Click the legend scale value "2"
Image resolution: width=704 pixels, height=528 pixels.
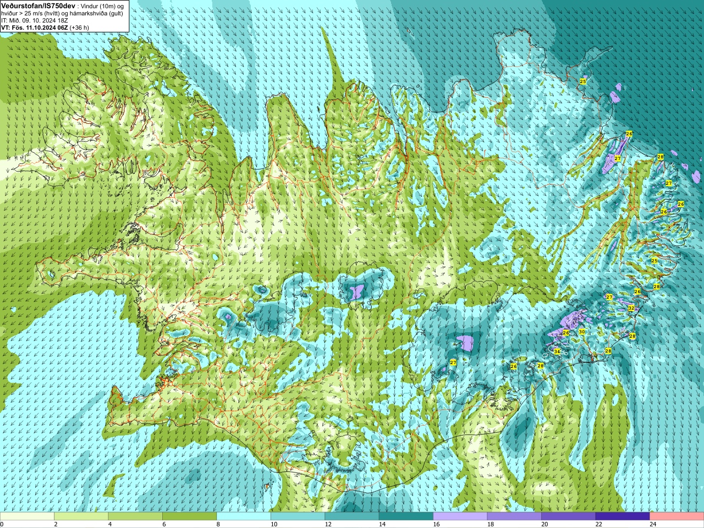[56, 524]
